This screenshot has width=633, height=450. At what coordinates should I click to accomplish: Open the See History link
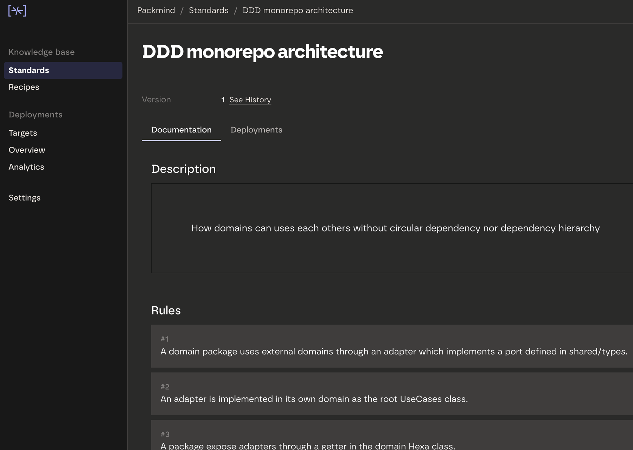tap(250, 100)
